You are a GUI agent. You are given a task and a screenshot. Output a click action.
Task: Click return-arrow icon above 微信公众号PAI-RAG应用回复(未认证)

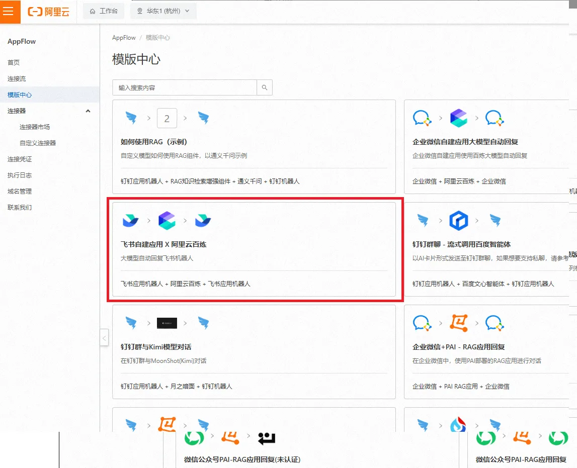coord(267,438)
